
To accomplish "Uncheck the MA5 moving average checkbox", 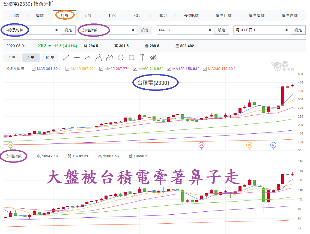I will point(33,69).
